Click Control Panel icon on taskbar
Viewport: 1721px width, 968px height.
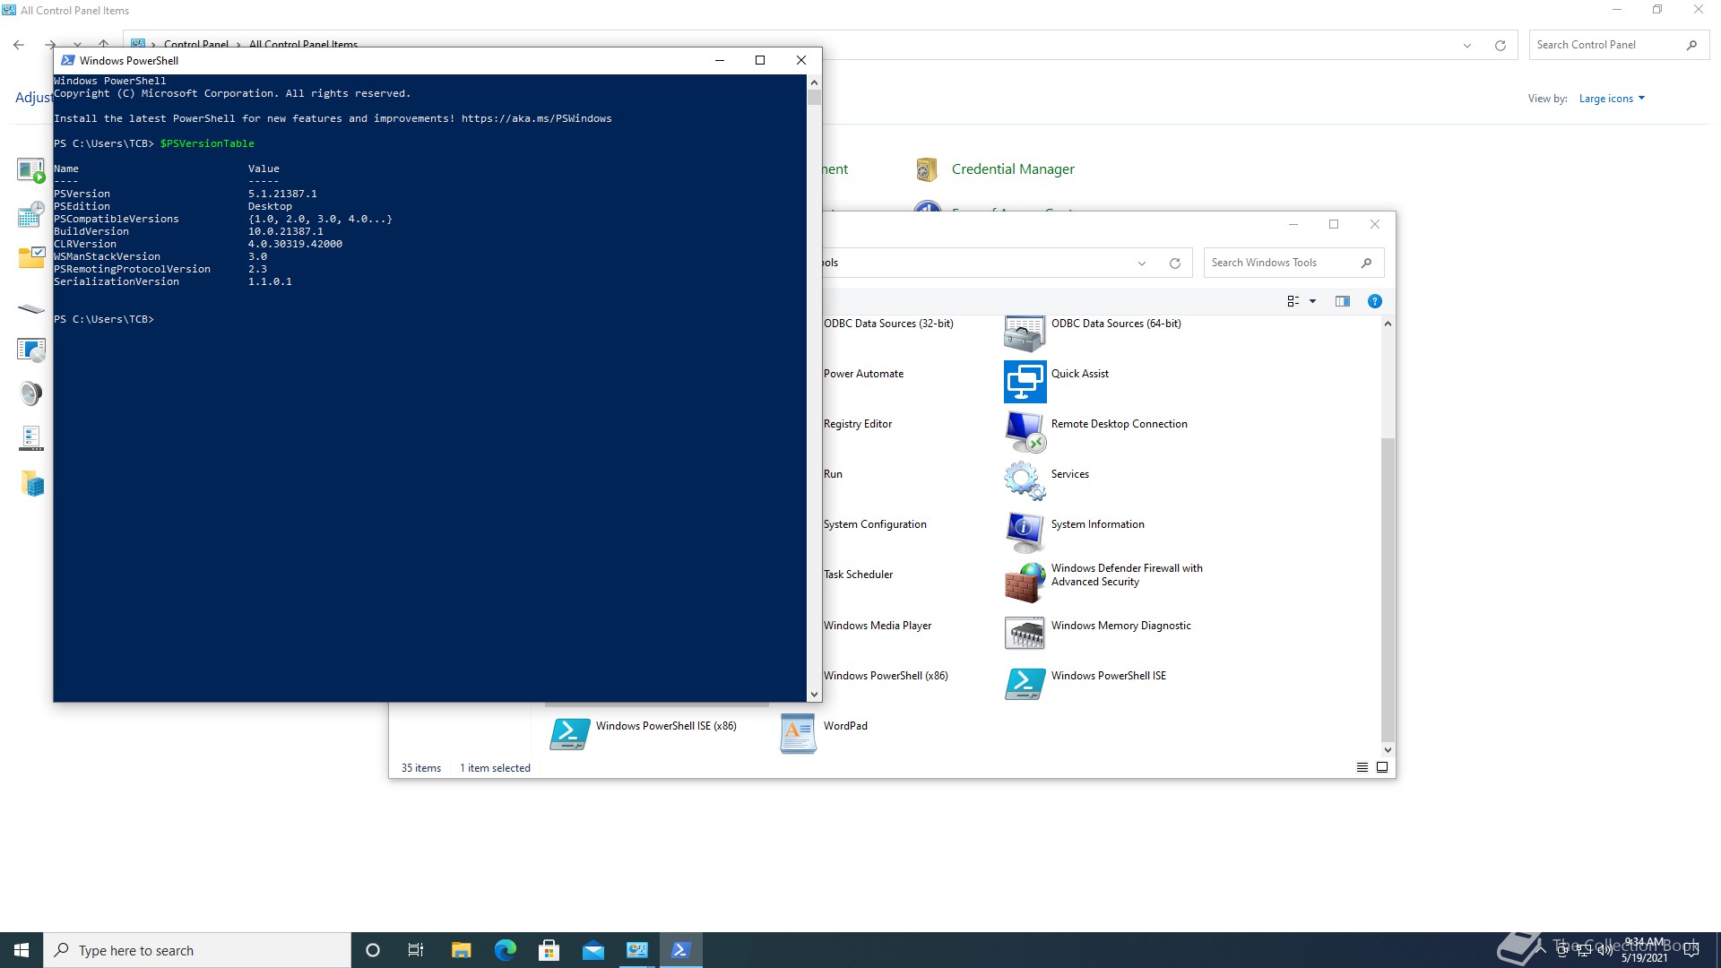pos(636,950)
